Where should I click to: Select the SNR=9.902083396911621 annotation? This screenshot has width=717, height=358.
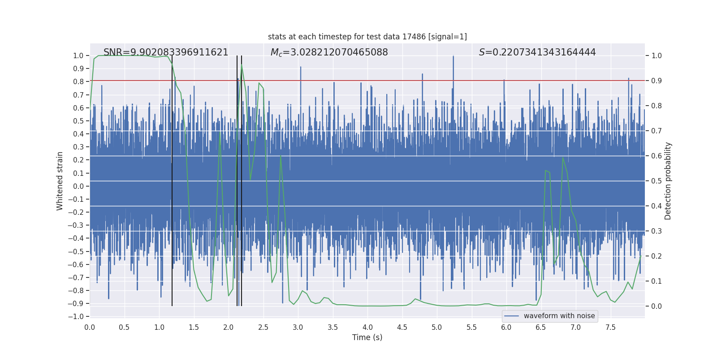pos(166,52)
